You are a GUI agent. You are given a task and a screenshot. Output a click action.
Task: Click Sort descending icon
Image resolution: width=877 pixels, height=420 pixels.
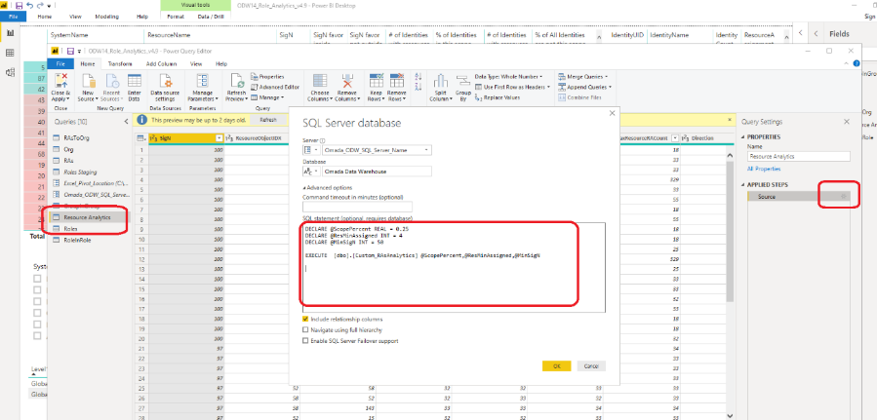click(x=419, y=87)
